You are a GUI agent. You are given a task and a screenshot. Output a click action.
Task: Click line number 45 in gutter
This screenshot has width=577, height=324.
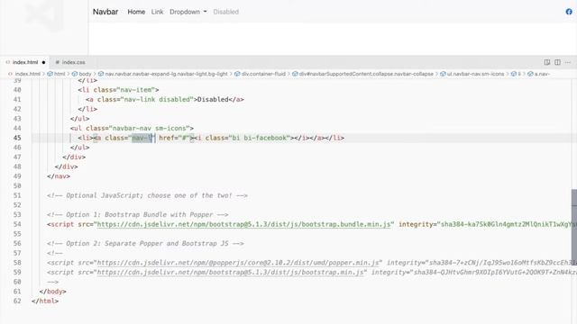pos(17,138)
